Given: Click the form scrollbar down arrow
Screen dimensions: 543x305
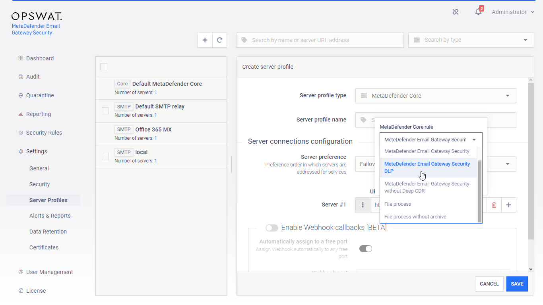Looking at the screenshot, I should 531,269.
